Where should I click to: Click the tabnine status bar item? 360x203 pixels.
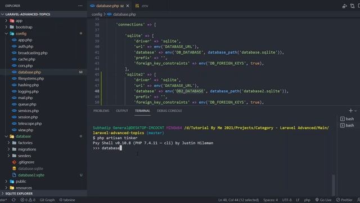tap(67, 200)
